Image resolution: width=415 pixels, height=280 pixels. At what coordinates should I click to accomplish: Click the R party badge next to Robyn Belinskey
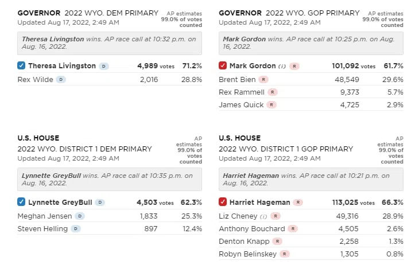(285, 254)
